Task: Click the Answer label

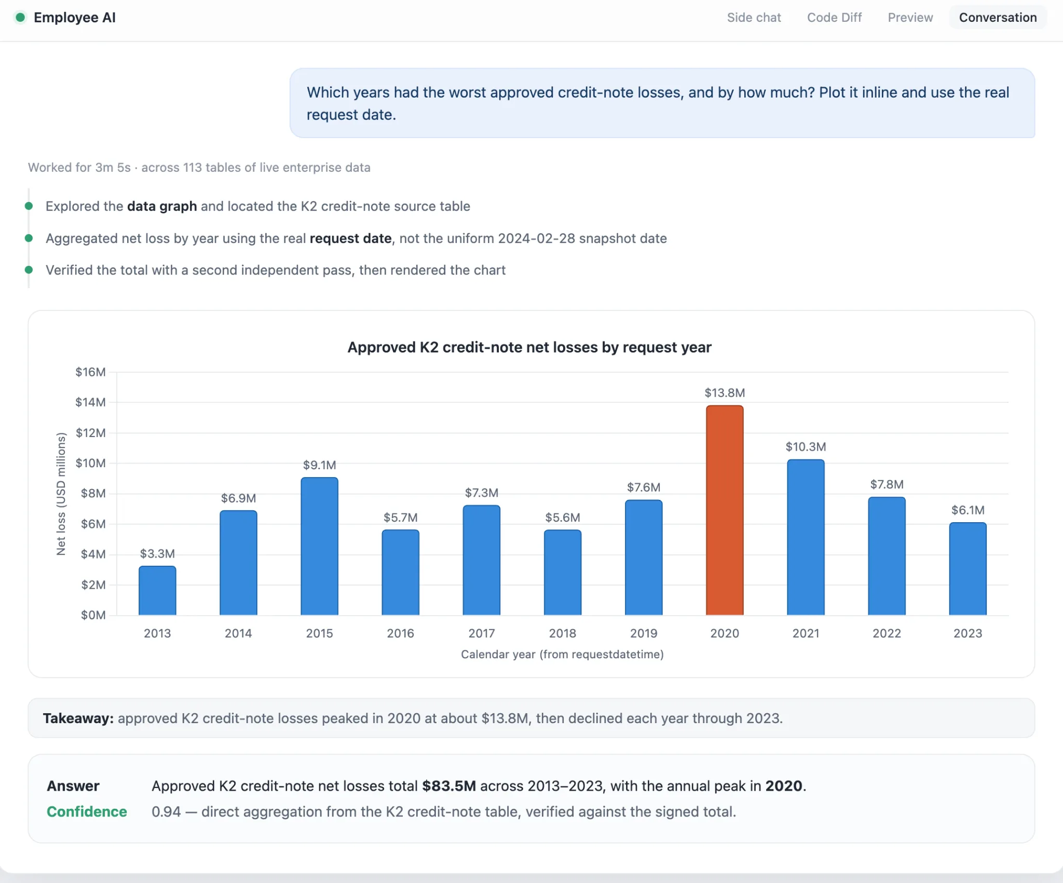Action: point(73,786)
